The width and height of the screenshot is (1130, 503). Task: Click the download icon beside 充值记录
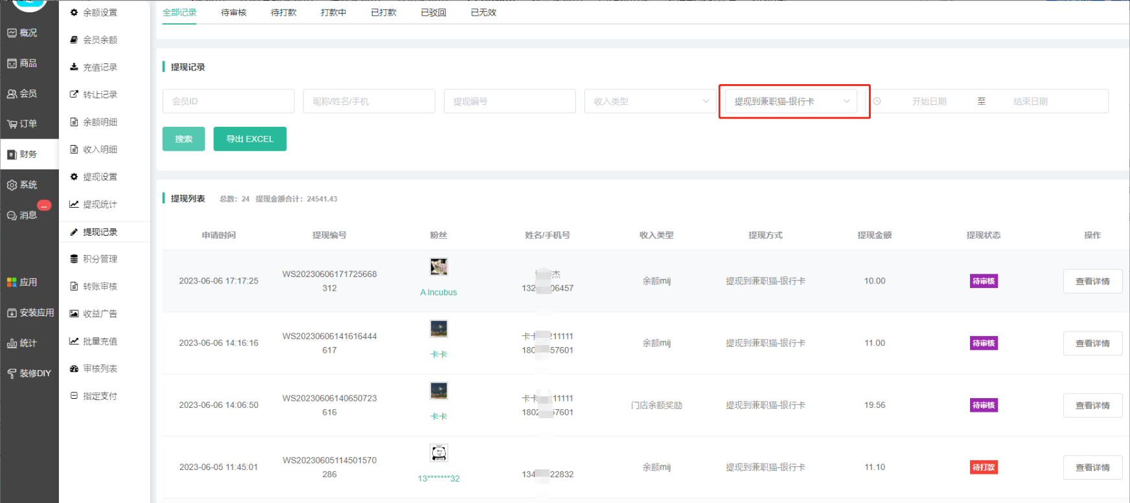click(x=74, y=67)
